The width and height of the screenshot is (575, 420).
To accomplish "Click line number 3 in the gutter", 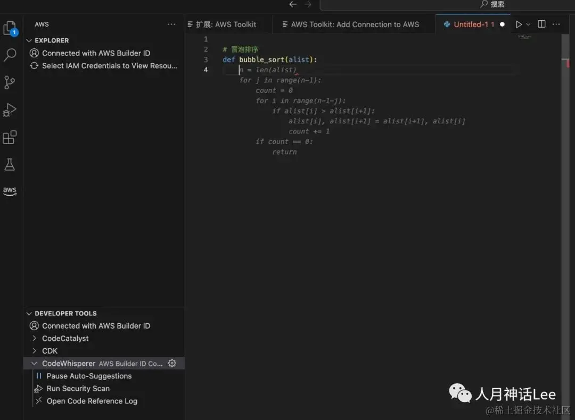I will 206,60.
